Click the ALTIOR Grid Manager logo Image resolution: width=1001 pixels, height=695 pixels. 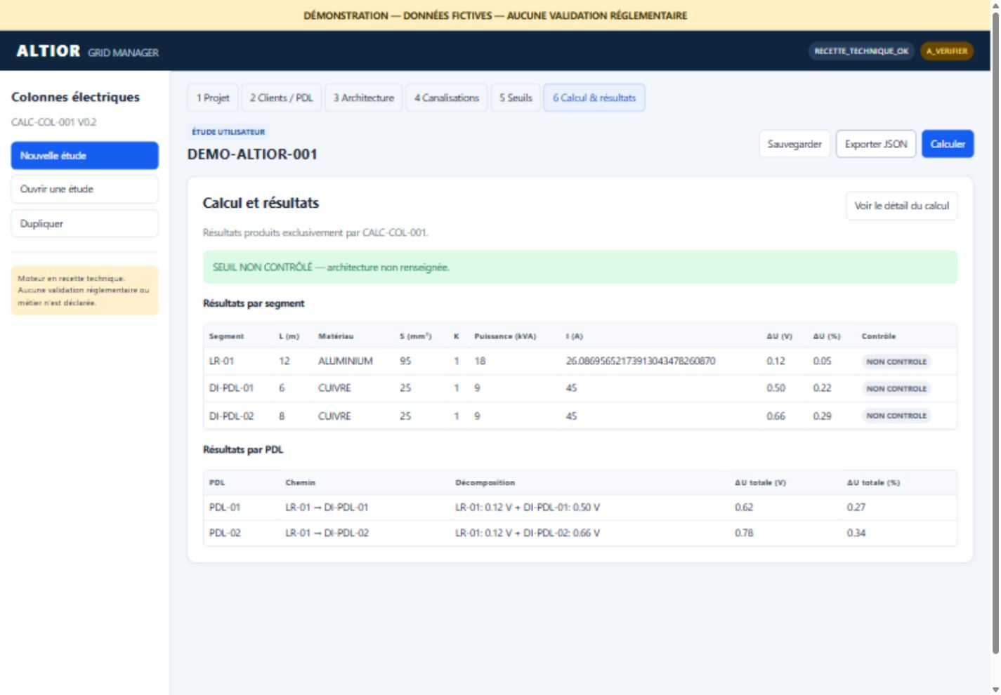[x=88, y=51]
